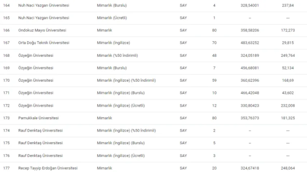Click score 456,68081 in row 169
Screen dimensions: 307x172
250,68
